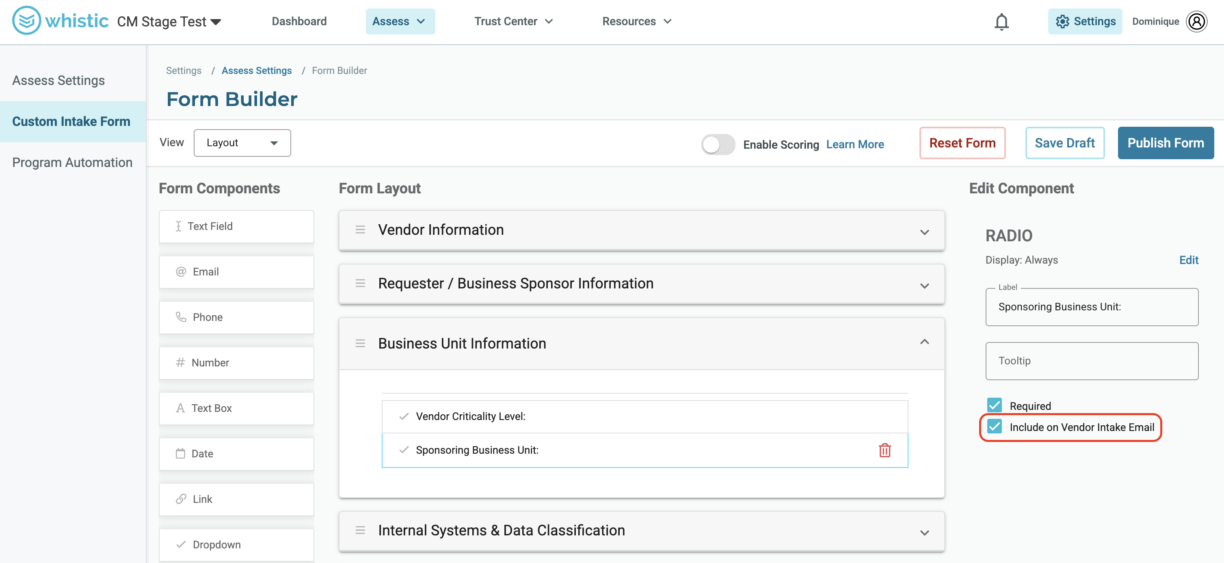Click the Settings gear icon

point(1062,22)
